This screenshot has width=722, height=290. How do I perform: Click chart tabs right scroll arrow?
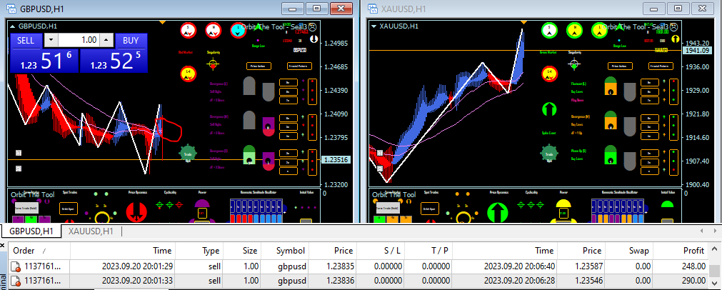(715, 231)
